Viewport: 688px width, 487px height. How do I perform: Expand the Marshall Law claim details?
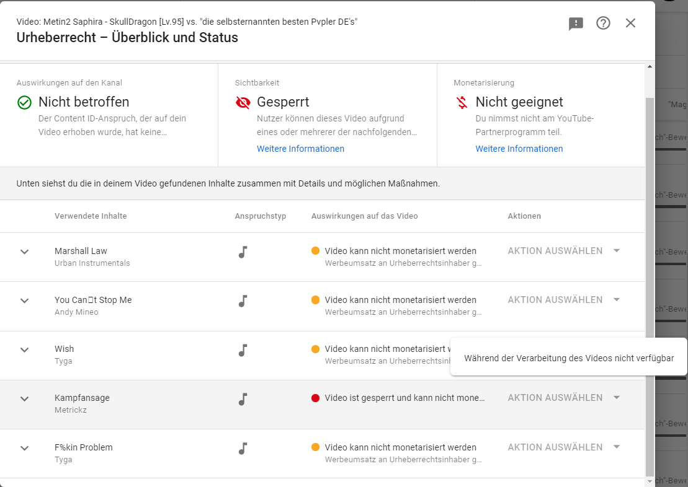click(x=25, y=252)
